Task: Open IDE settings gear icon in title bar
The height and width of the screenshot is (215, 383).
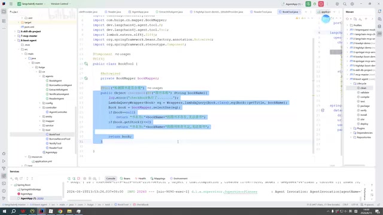Action: coord(352,4)
